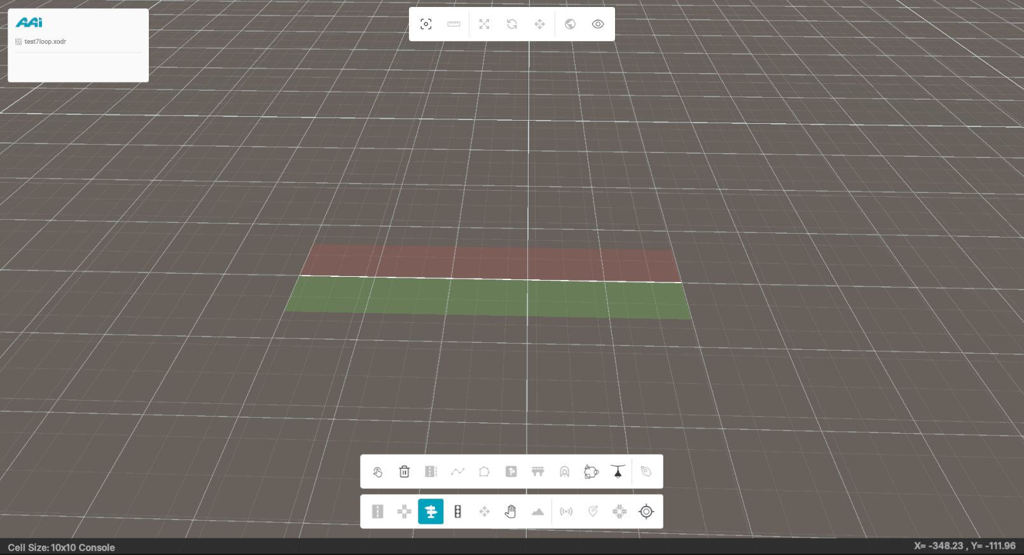This screenshot has width=1024, height=555.
Task: Select the bridge tool icon
Action: coord(537,471)
